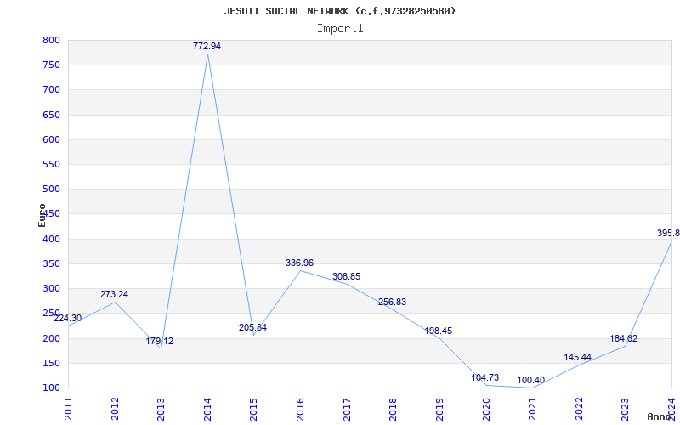Select the 336.96 data label

(299, 263)
